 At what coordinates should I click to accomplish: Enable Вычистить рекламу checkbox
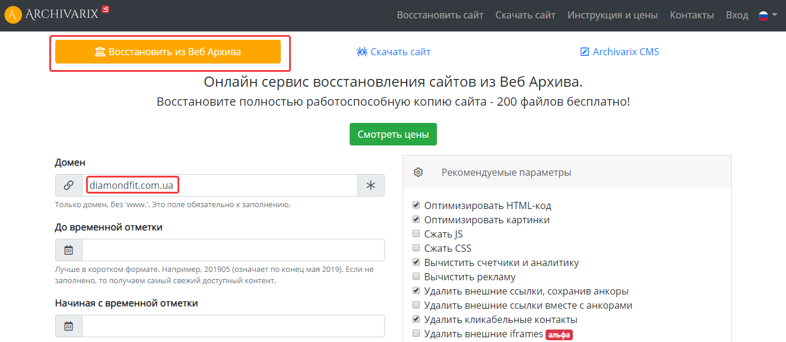click(416, 277)
